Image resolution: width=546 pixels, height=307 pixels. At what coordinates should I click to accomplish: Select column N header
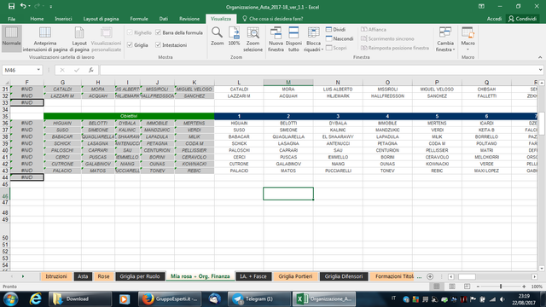tap(338, 83)
